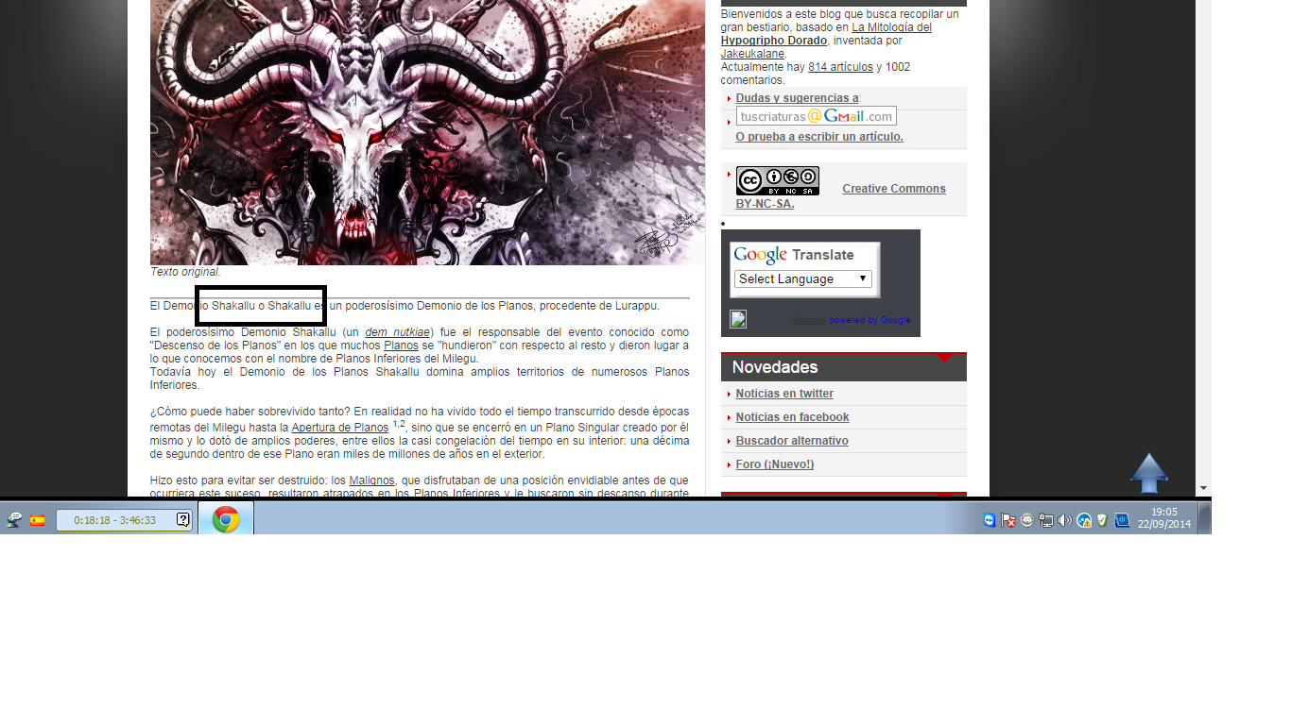Image resolution: width=1291 pixels, height=725 pixels.
Task: Follow the Jakeukalane author link
Action: tap(753, 54)
